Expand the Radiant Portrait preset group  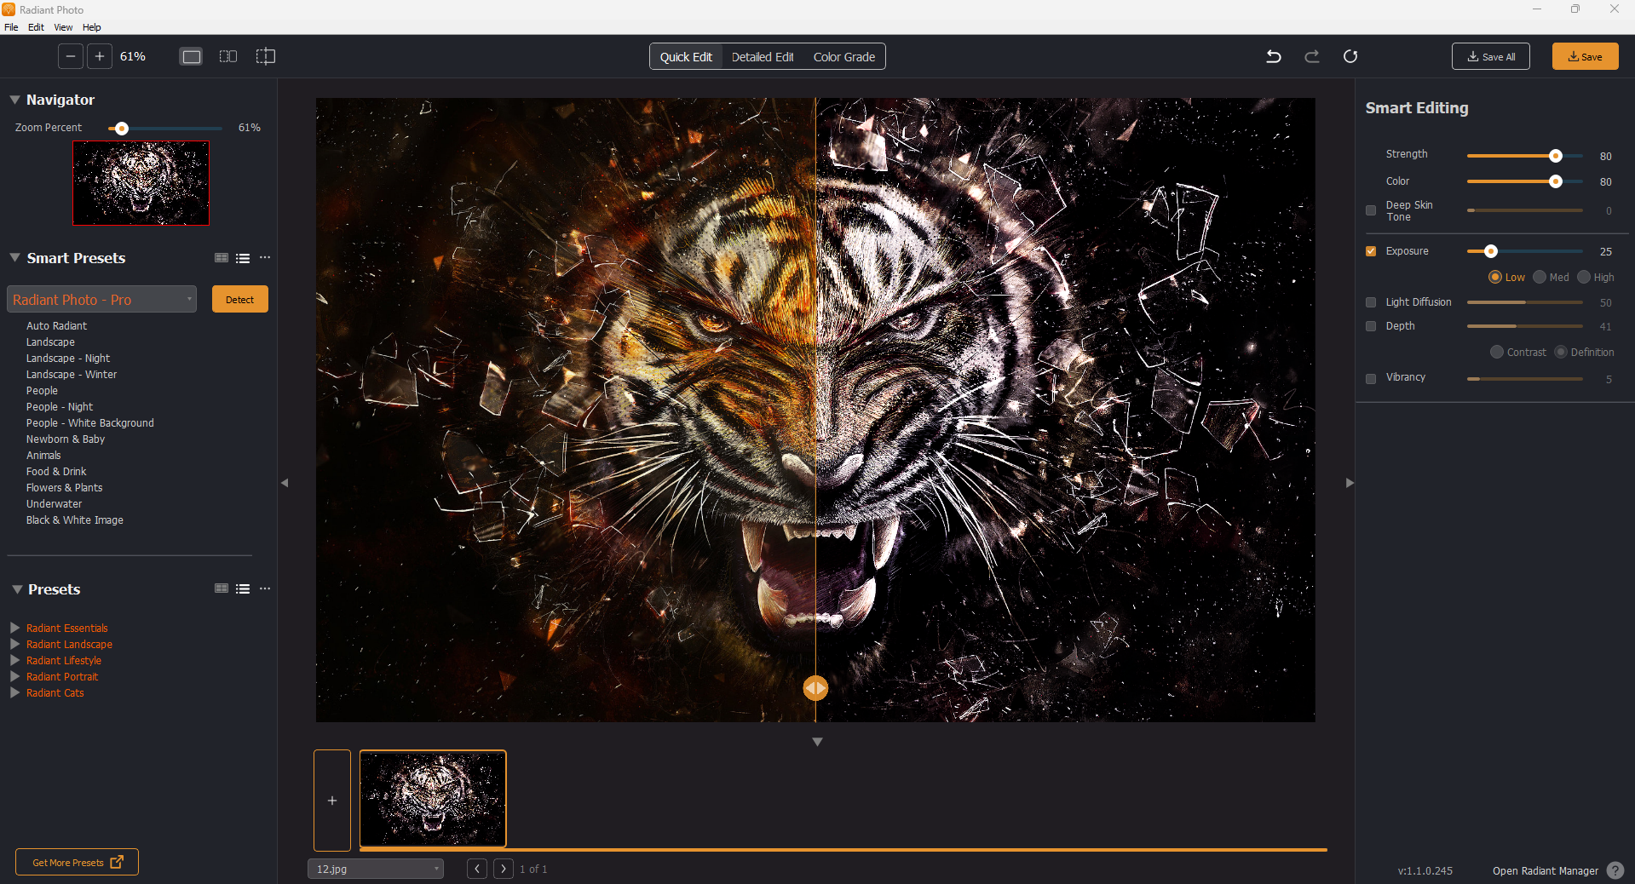[14, 676]
